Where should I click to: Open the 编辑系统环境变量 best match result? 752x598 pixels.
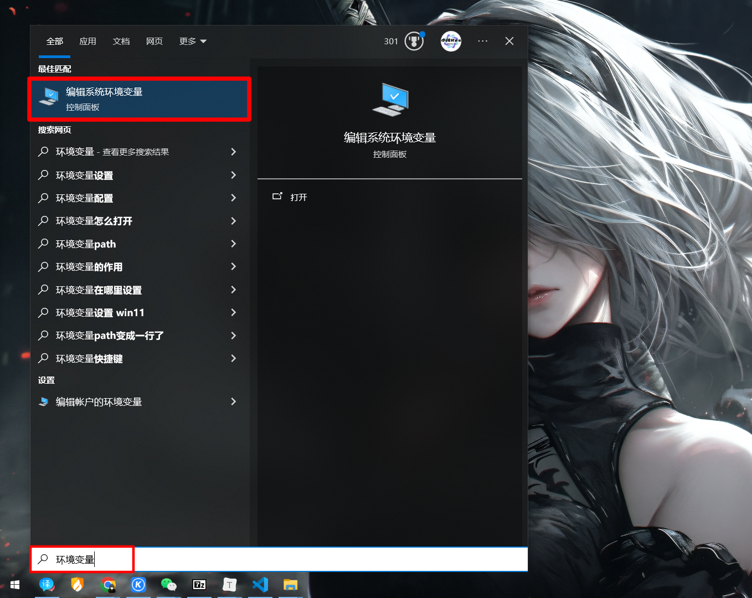(x=139, y=99)
